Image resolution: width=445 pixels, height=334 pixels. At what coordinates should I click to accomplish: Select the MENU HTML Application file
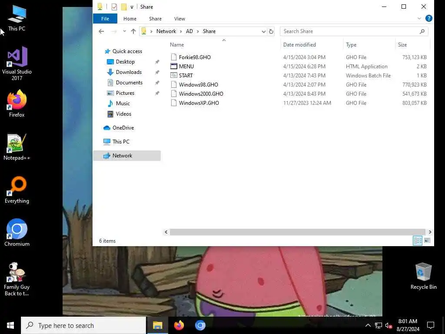point(186,67)
